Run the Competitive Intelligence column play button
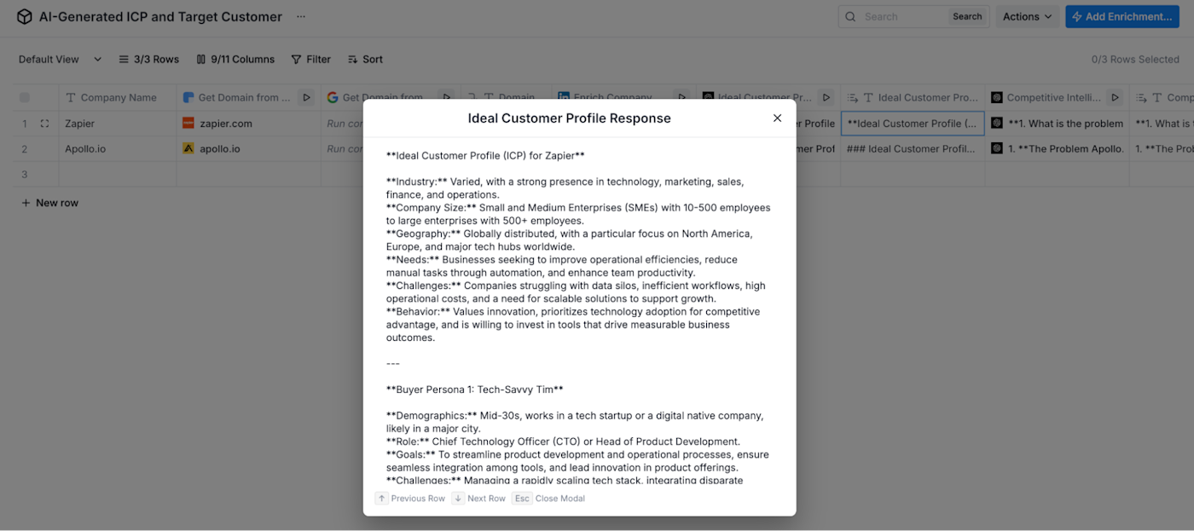This screenshot has width=1194, height=531. click(x=1115, y=97)
